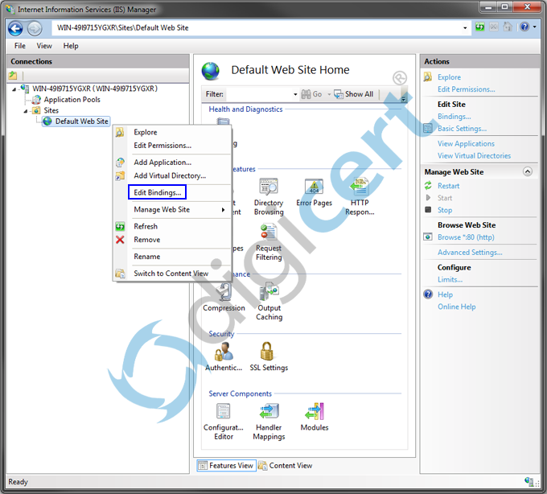Click the black Stop square icon
Viewport: 547px width, 494px height.
click(428, 210)
